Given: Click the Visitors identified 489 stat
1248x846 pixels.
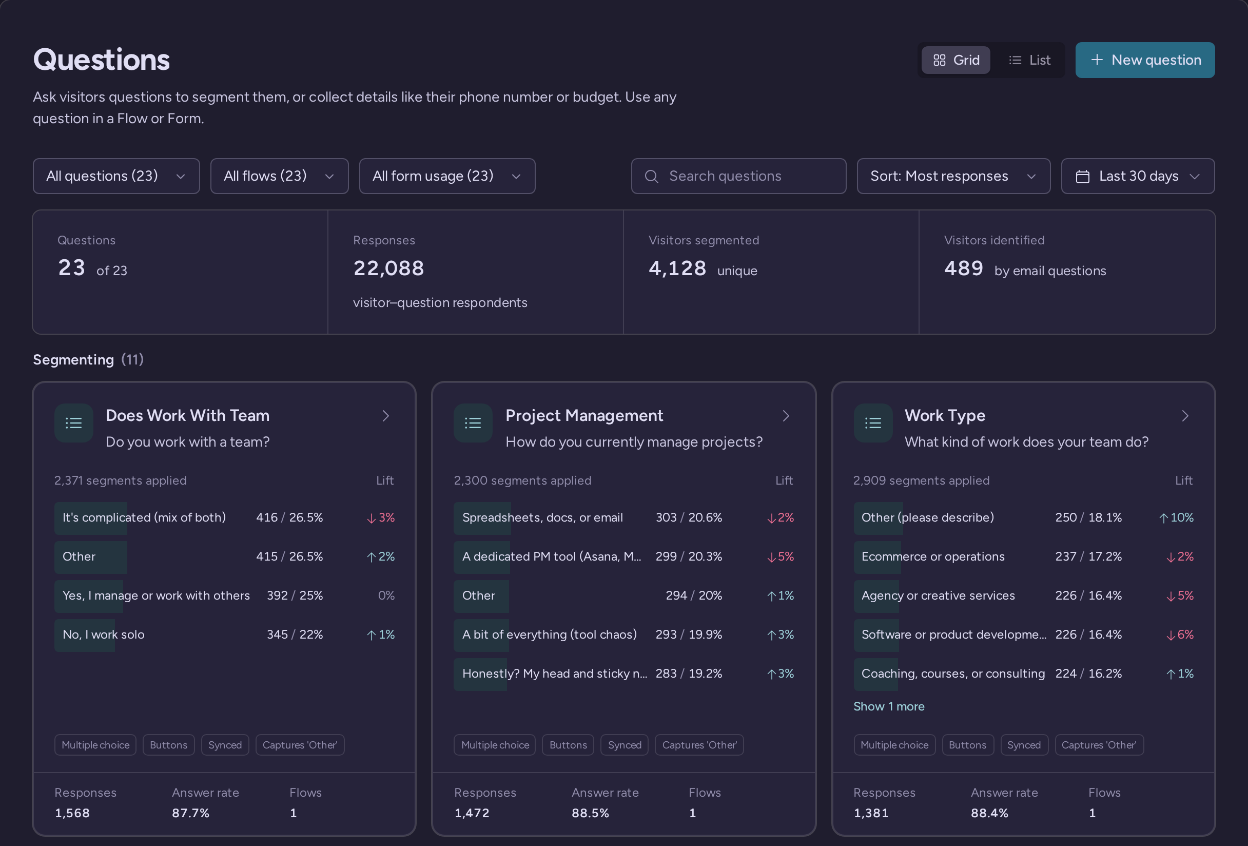Looking at the screenshot, I should (x=1067, y=272).
